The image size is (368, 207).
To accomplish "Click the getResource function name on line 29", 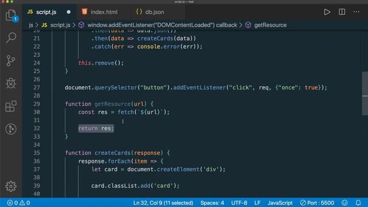I will click(x=113, y=104).
